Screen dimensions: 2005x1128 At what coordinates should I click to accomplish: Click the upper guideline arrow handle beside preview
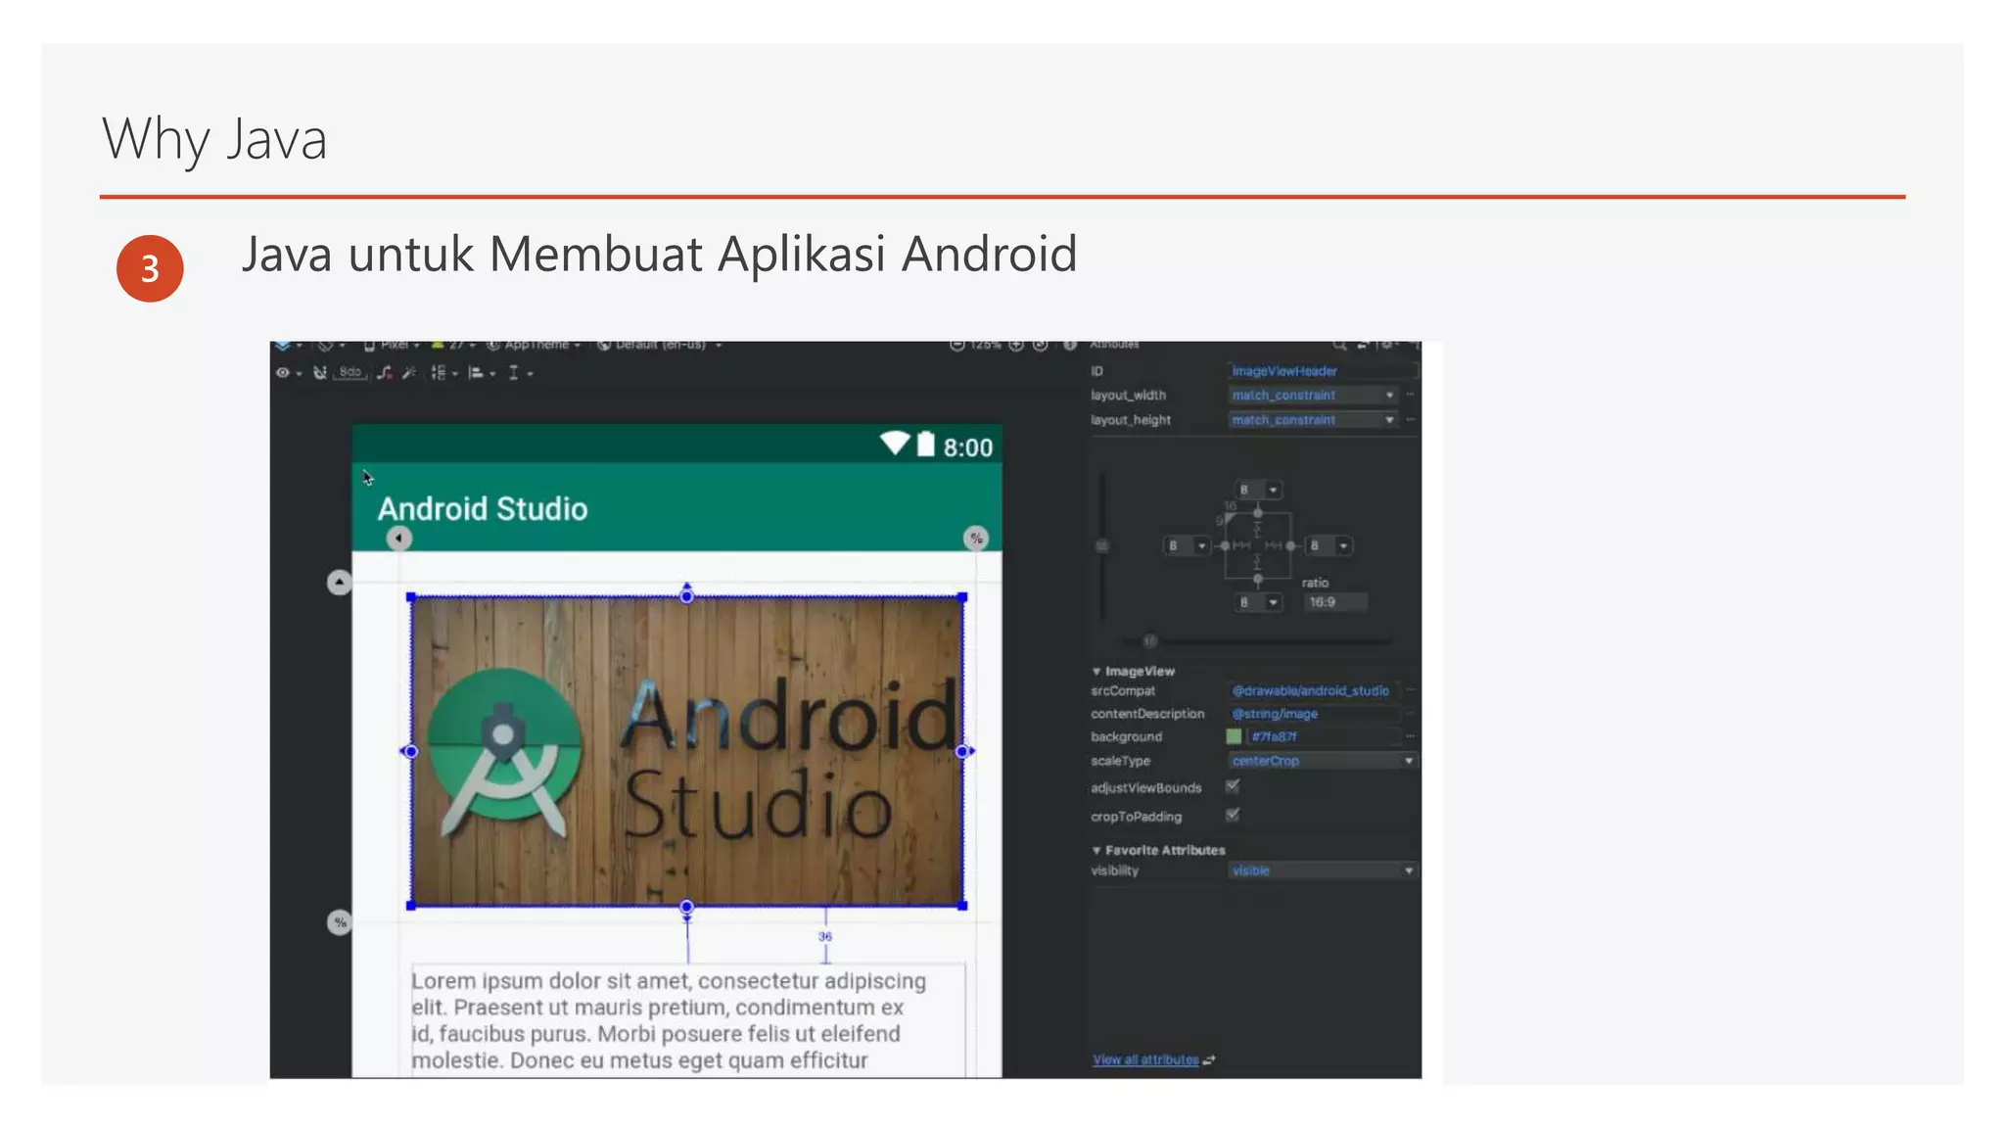point(339,583)
